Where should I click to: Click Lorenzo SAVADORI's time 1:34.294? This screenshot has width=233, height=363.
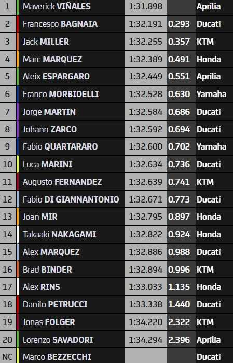pos(145,340)
